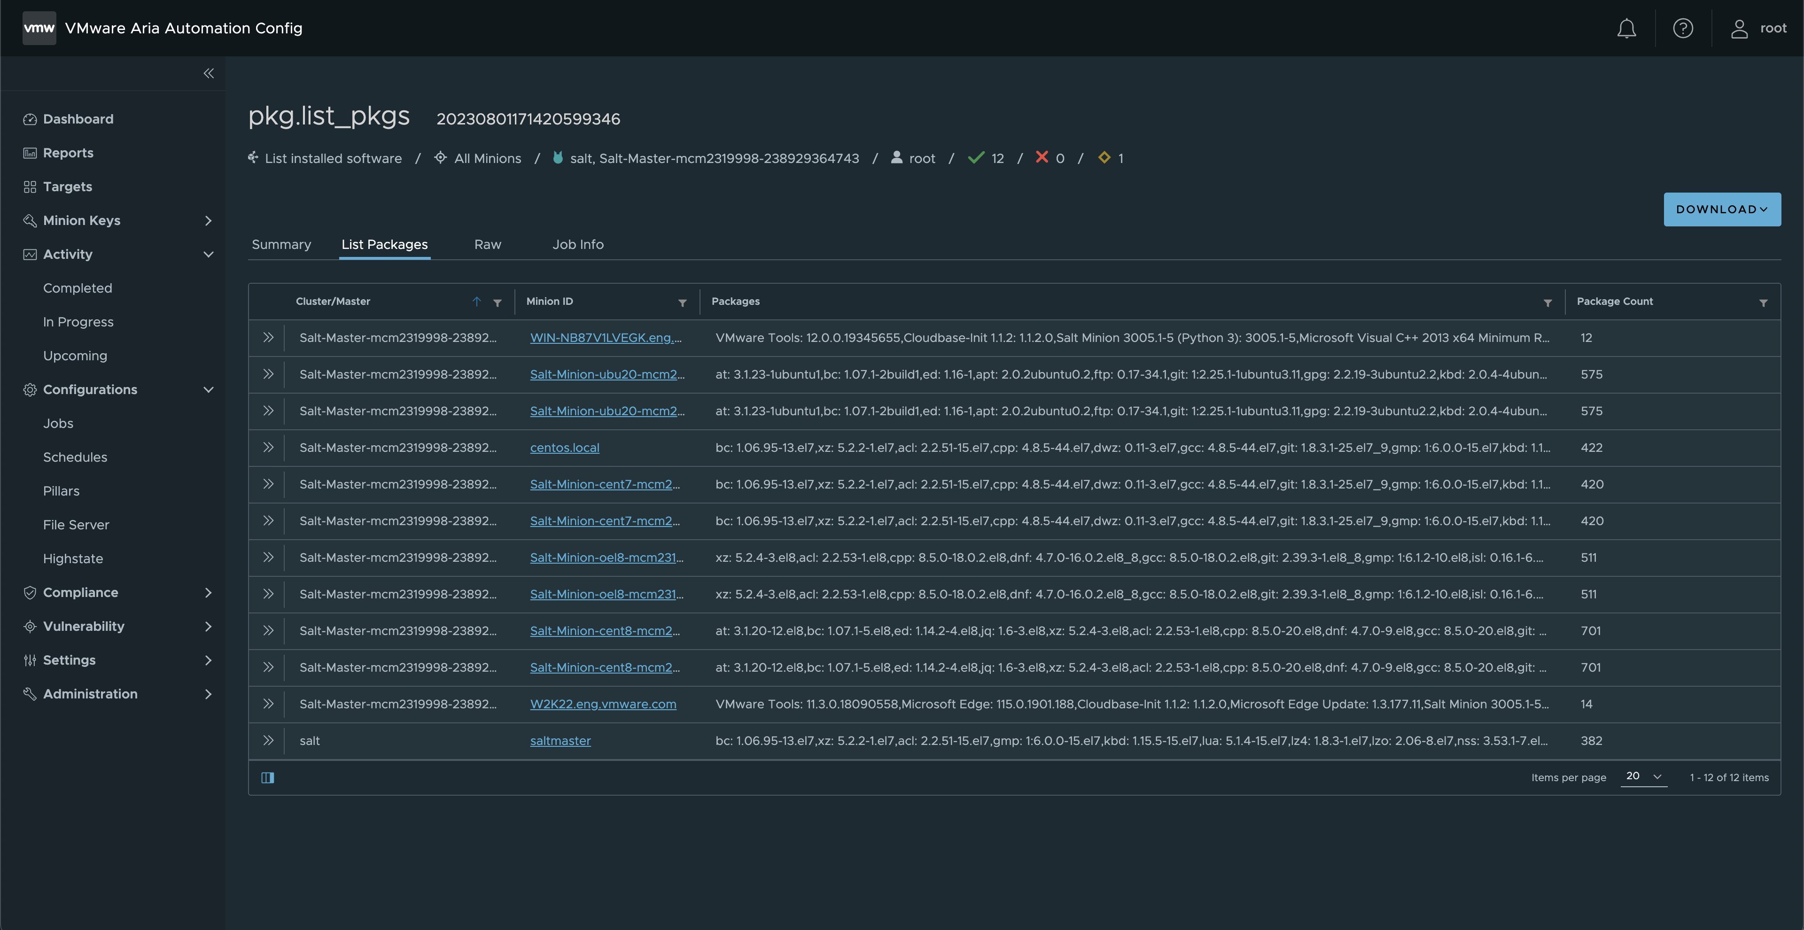Click the List installed software breadcrumb
The image size is (1804, 930).
click(334, 158)
